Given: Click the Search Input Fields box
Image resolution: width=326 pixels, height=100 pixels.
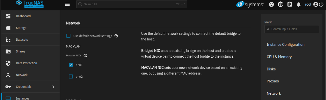Looking at the screenshot, I should [x=291, y=29].
